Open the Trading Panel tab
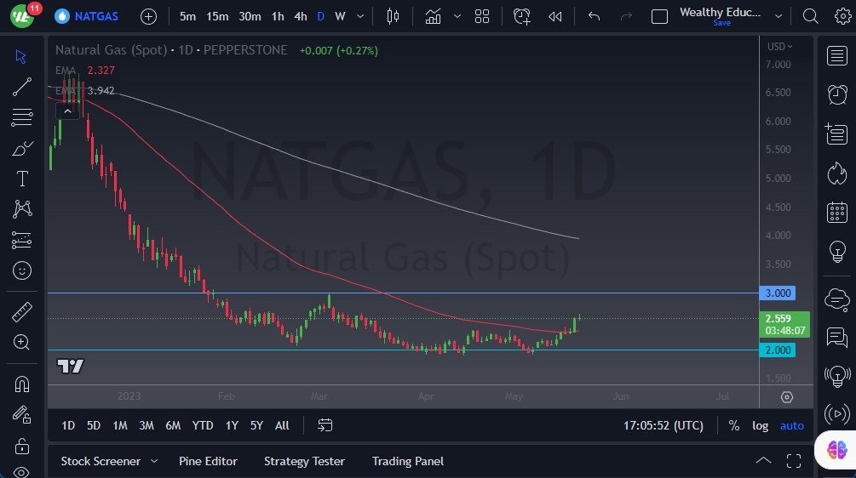Image resolution: width=856 pixels, height=478 pixels. coord(408,461)
